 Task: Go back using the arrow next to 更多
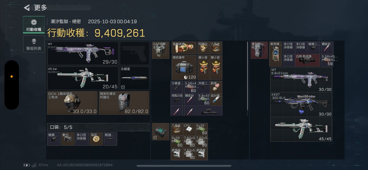coord(27,7)
